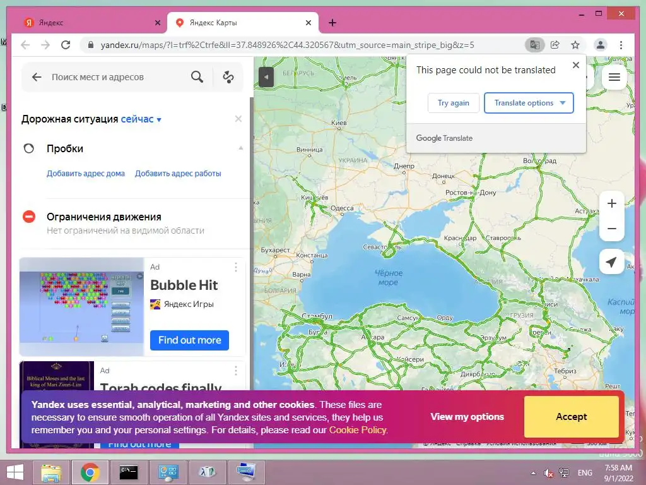Open the сейчас time dropdown

click(141, 119)
